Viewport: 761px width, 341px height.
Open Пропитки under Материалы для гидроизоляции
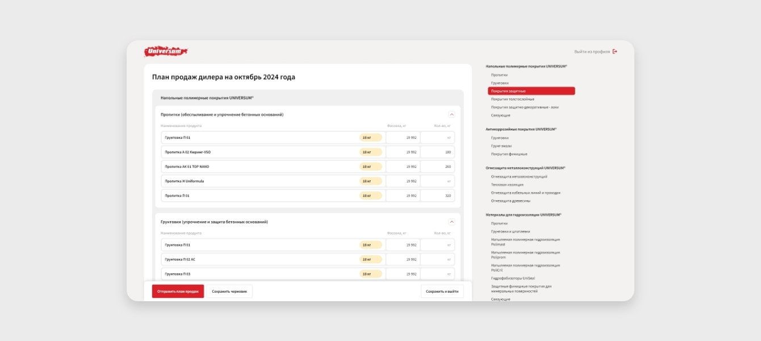coord(499,223)
